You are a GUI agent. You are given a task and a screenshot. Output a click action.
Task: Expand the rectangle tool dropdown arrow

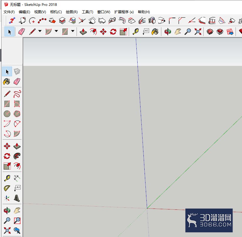(73, 31)
